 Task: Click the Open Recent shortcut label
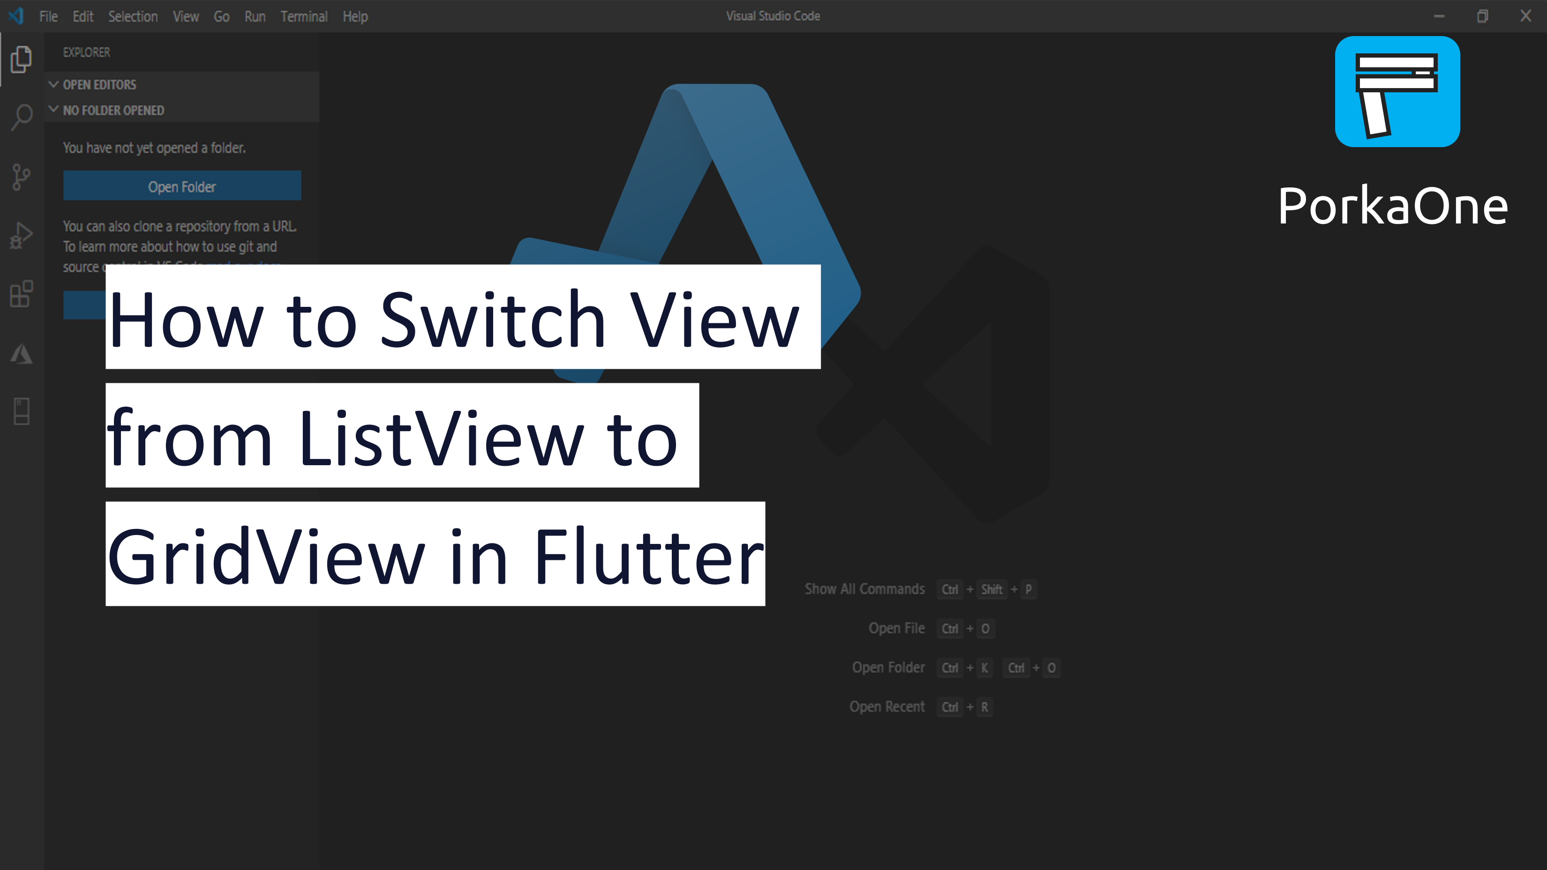click(x=886, y=706)
